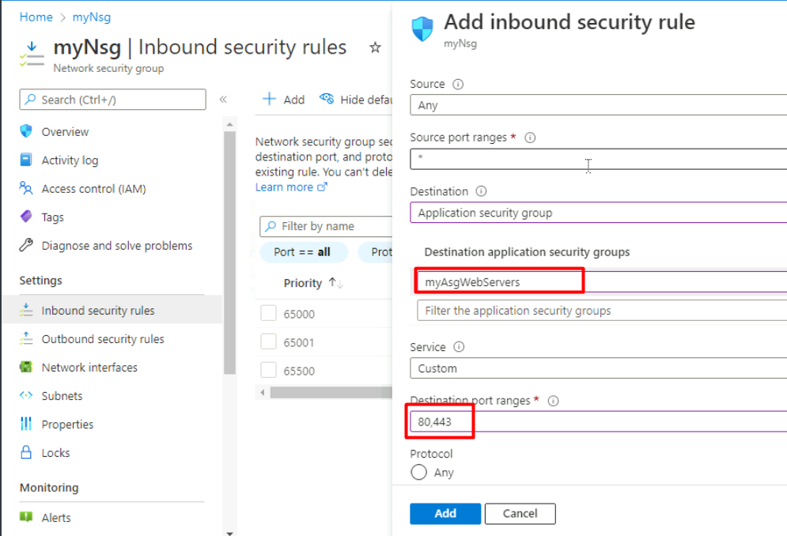Screen dimensions: 787x536
Task: Click the magnifier icon in Filter by name
Action: point(271,226)
